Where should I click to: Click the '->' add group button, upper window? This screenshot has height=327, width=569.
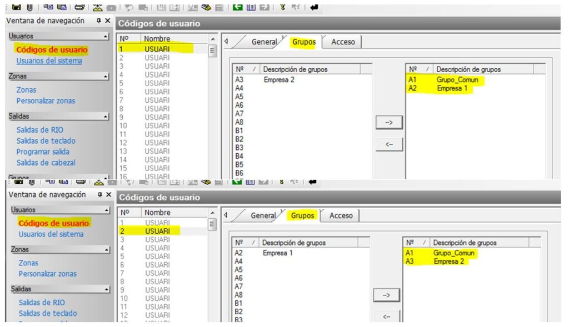[389, 123]
